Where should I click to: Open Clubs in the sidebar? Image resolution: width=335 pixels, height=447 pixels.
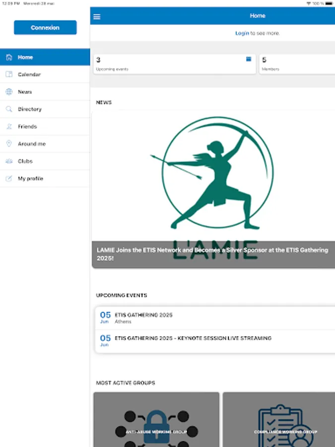point(45,161)
